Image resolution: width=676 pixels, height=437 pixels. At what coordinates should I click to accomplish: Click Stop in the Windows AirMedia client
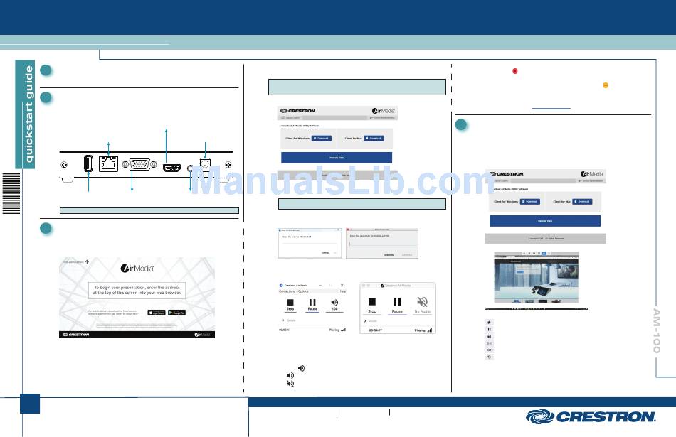290,305
